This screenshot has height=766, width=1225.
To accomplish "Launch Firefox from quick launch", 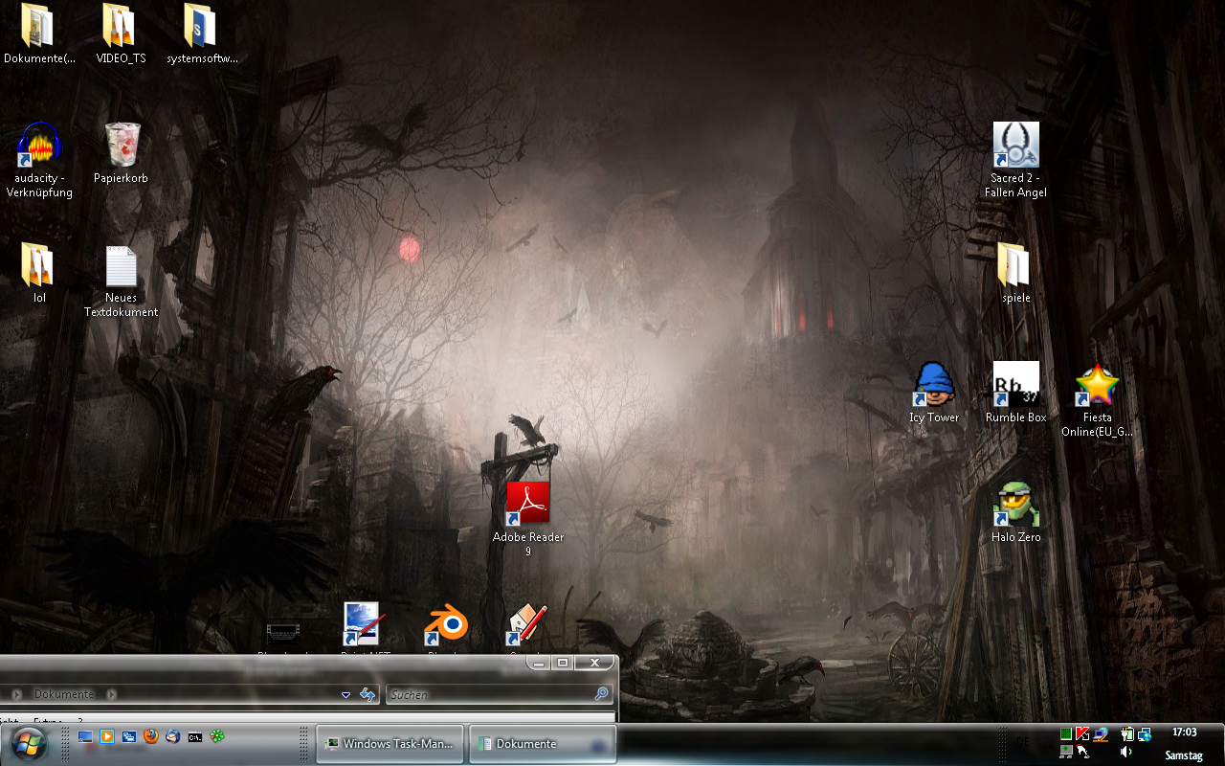I will pos(151,736).
